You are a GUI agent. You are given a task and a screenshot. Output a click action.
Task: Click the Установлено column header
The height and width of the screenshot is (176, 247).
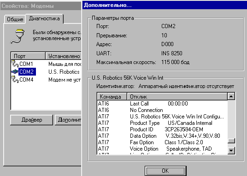pyautogui.click(x=63, y=56)
